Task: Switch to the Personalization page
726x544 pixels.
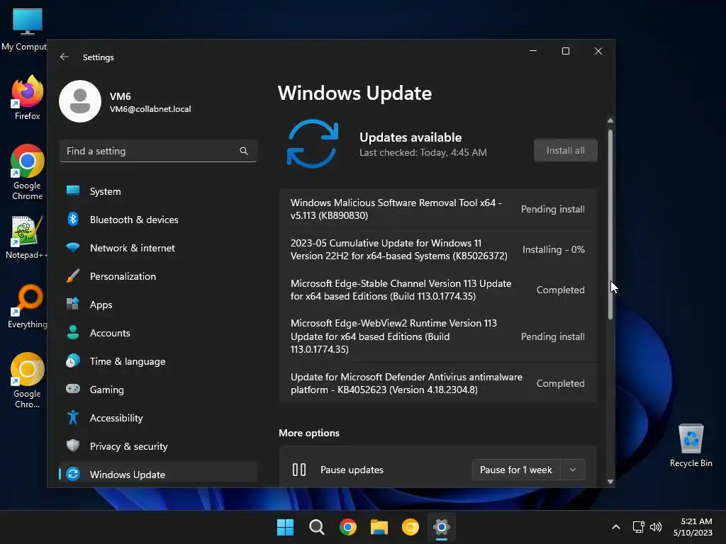Action: (158, 276)
